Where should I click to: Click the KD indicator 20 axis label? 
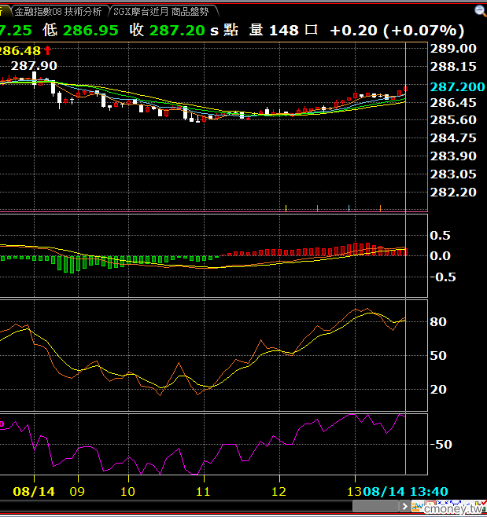[x=437, y=390]
